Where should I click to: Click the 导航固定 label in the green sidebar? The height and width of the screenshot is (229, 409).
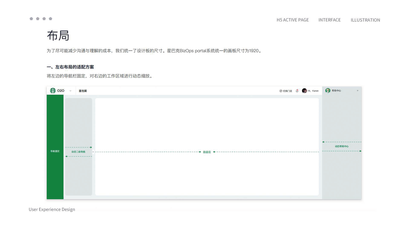coord(55,151)
